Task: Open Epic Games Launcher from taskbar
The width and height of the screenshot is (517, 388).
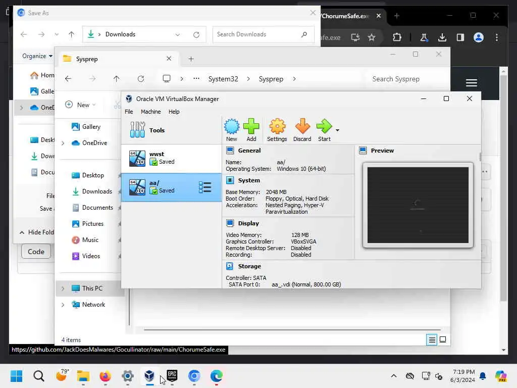Action: (x=172, y=376)
